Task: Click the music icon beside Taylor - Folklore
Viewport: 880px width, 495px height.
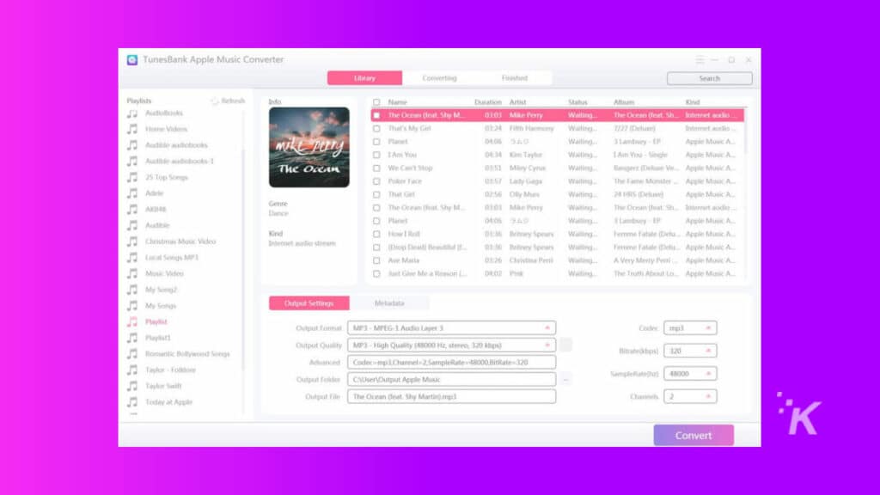Action: 132,370
